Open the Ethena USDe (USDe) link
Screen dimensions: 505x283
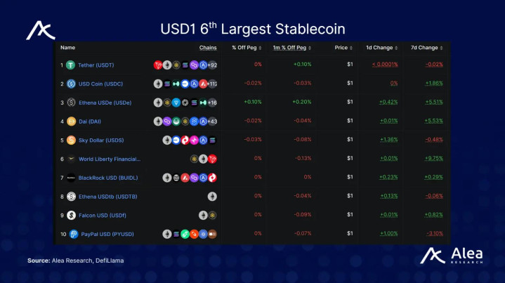tap(103, 103)
